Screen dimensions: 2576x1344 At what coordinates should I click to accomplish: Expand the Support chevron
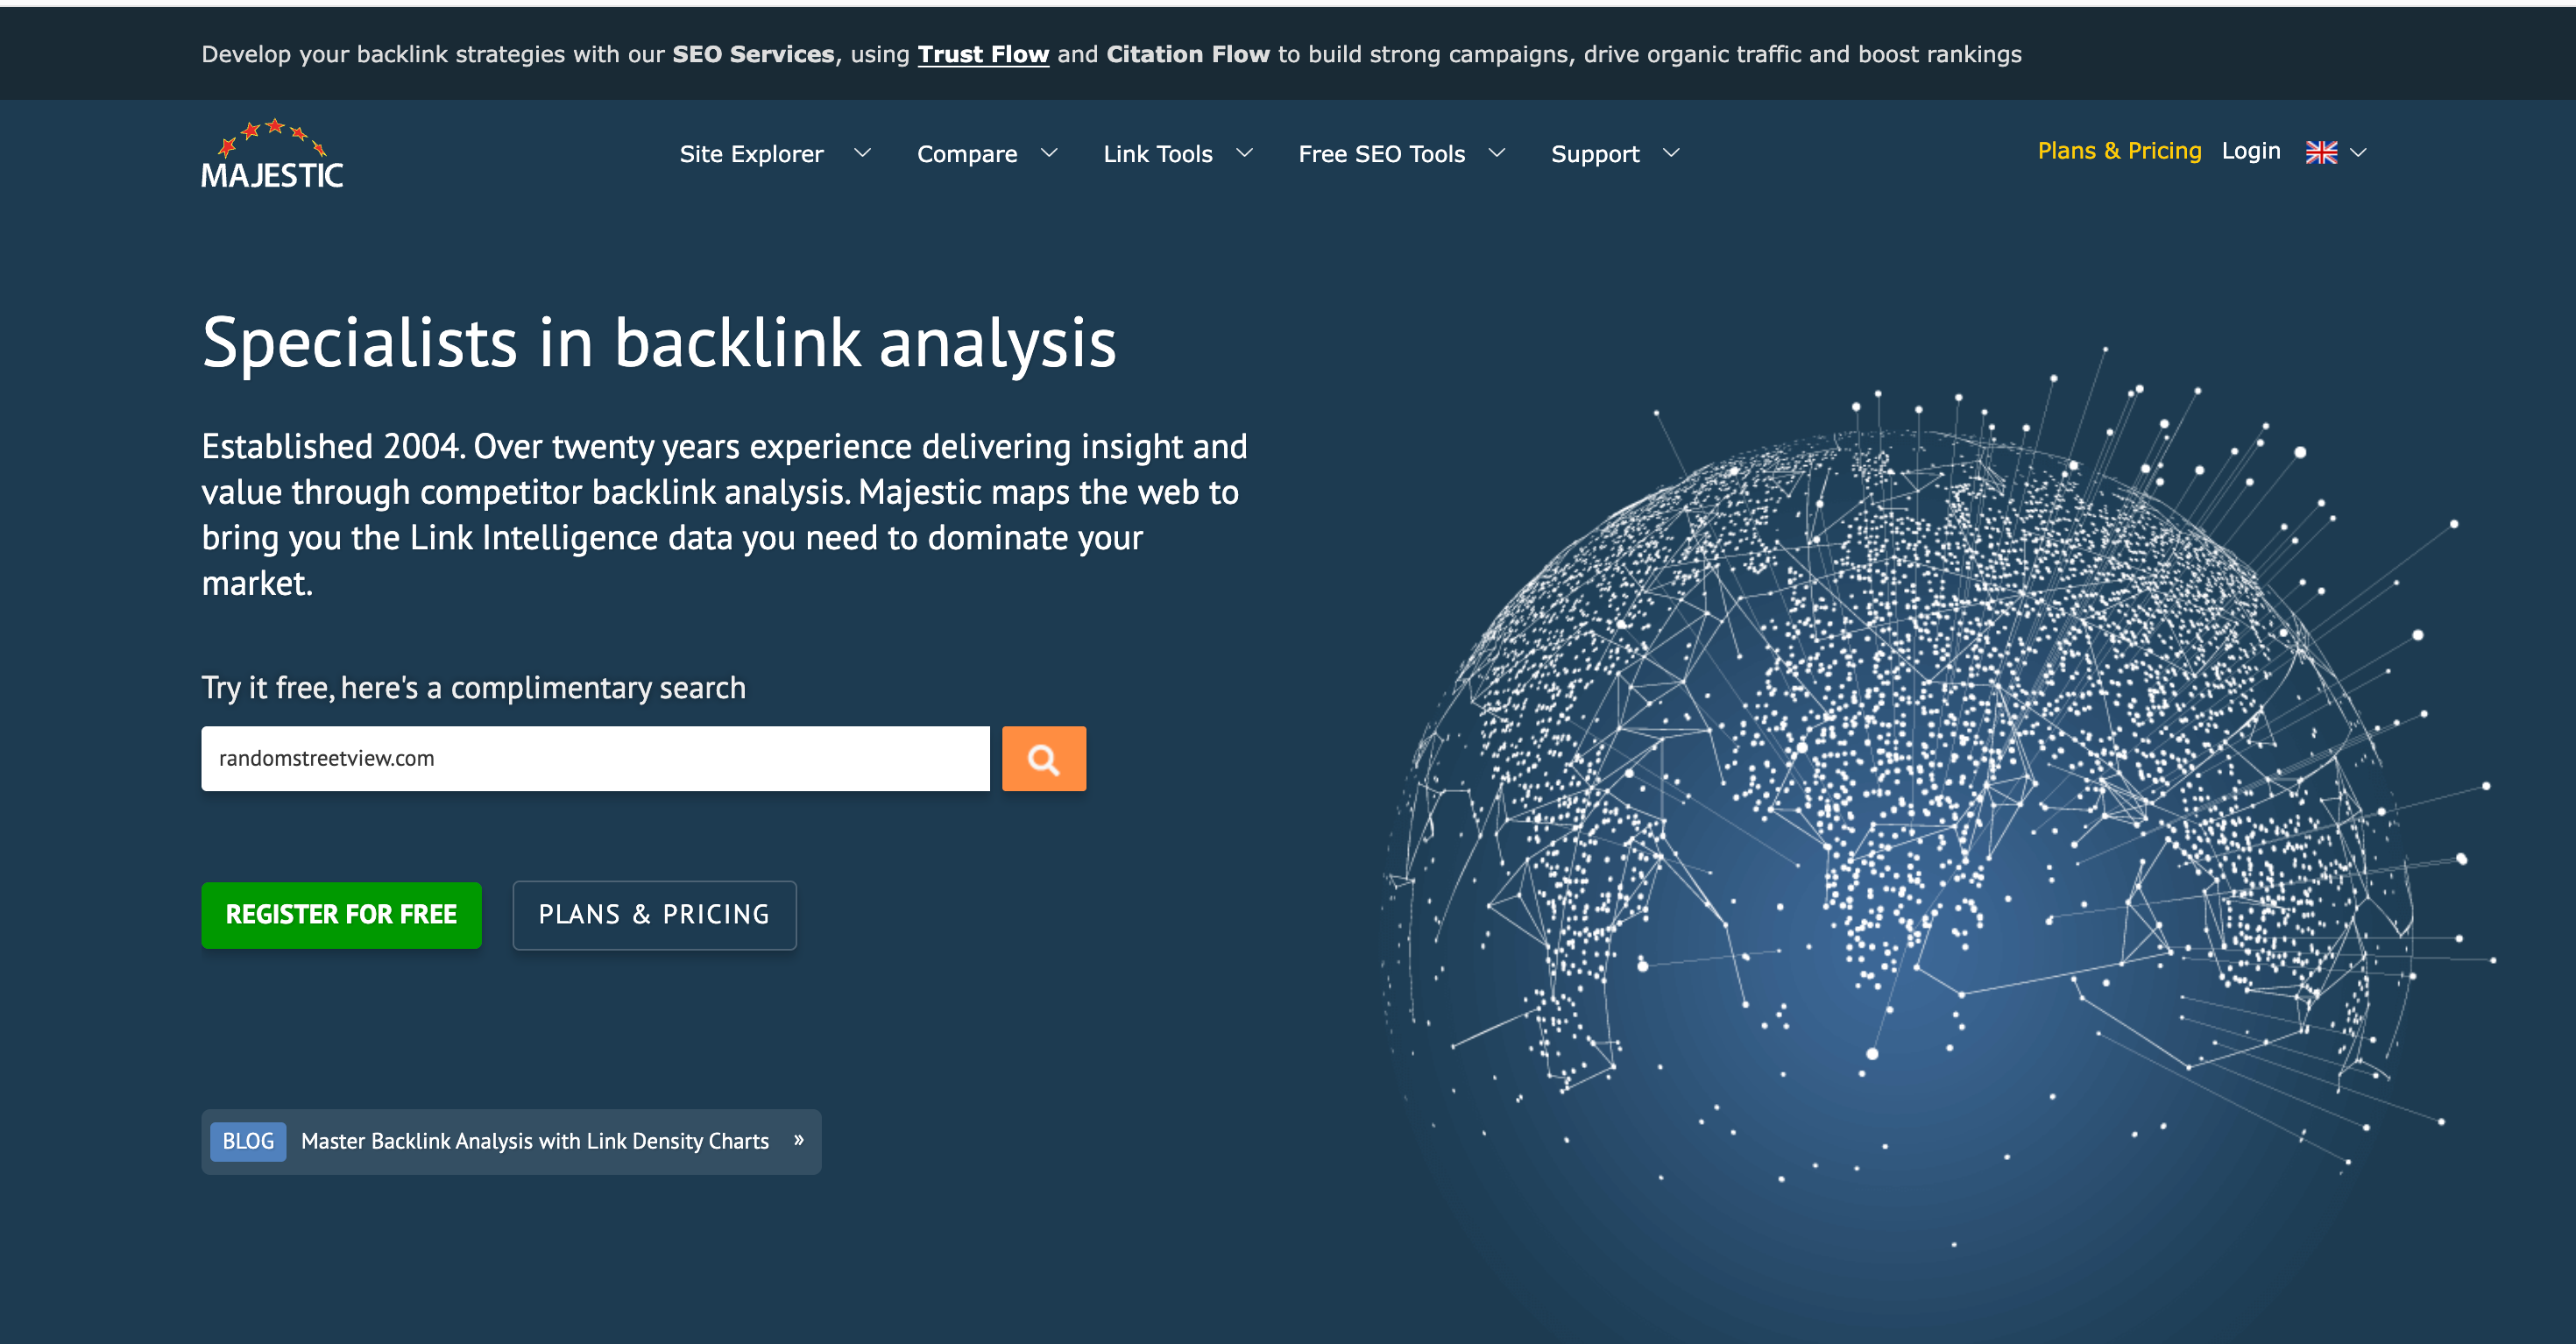[1670, 153]
